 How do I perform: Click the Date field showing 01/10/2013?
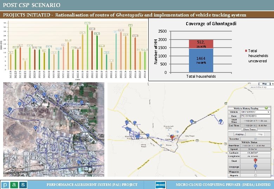click(x=255, y=116)
